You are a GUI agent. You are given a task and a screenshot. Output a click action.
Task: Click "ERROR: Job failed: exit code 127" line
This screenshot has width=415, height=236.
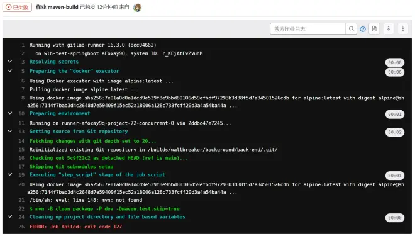tap(75, 227)
